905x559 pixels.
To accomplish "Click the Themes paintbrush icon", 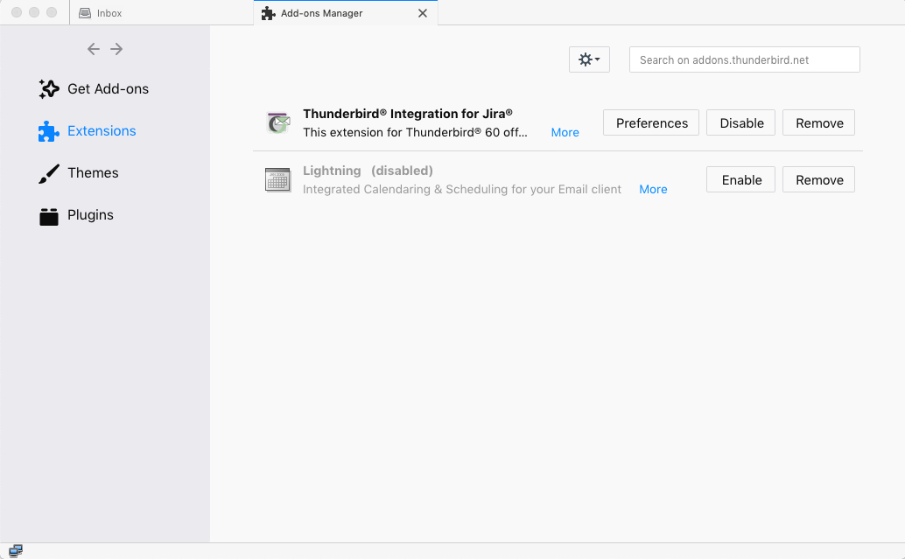I will (49, 173).
